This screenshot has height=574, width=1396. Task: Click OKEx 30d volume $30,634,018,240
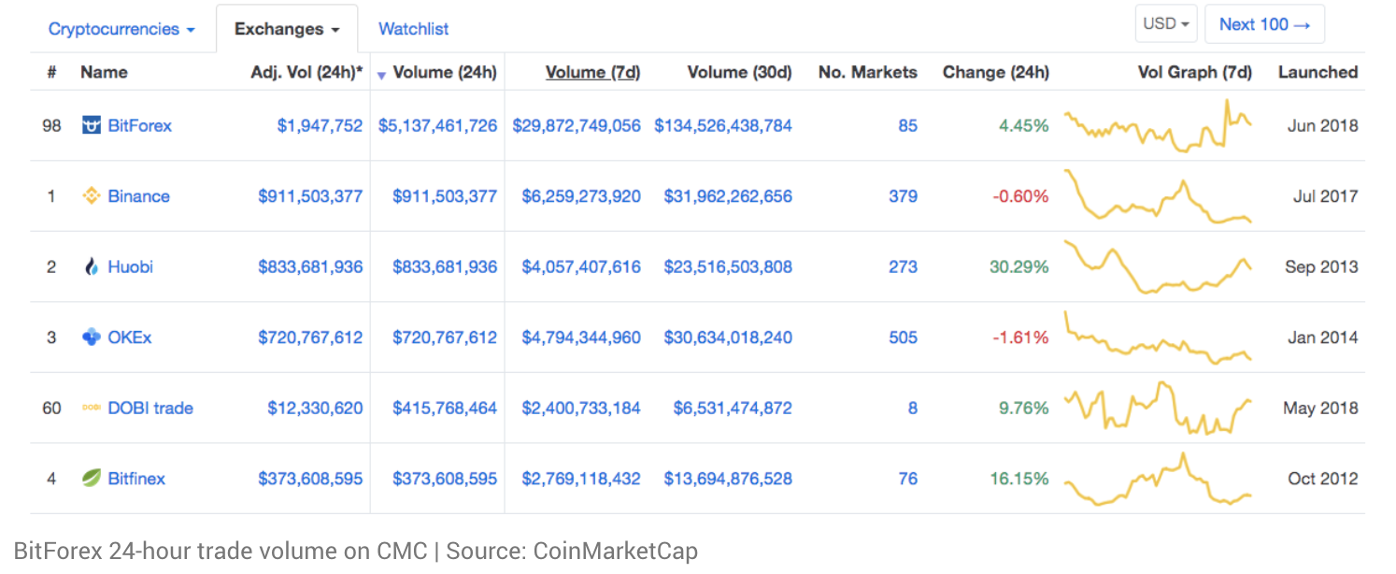point(728,337)
